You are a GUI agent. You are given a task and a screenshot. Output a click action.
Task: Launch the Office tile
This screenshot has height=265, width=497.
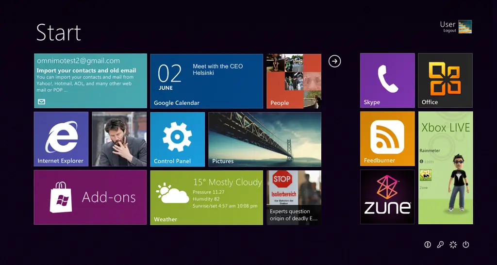click(446, 81)
